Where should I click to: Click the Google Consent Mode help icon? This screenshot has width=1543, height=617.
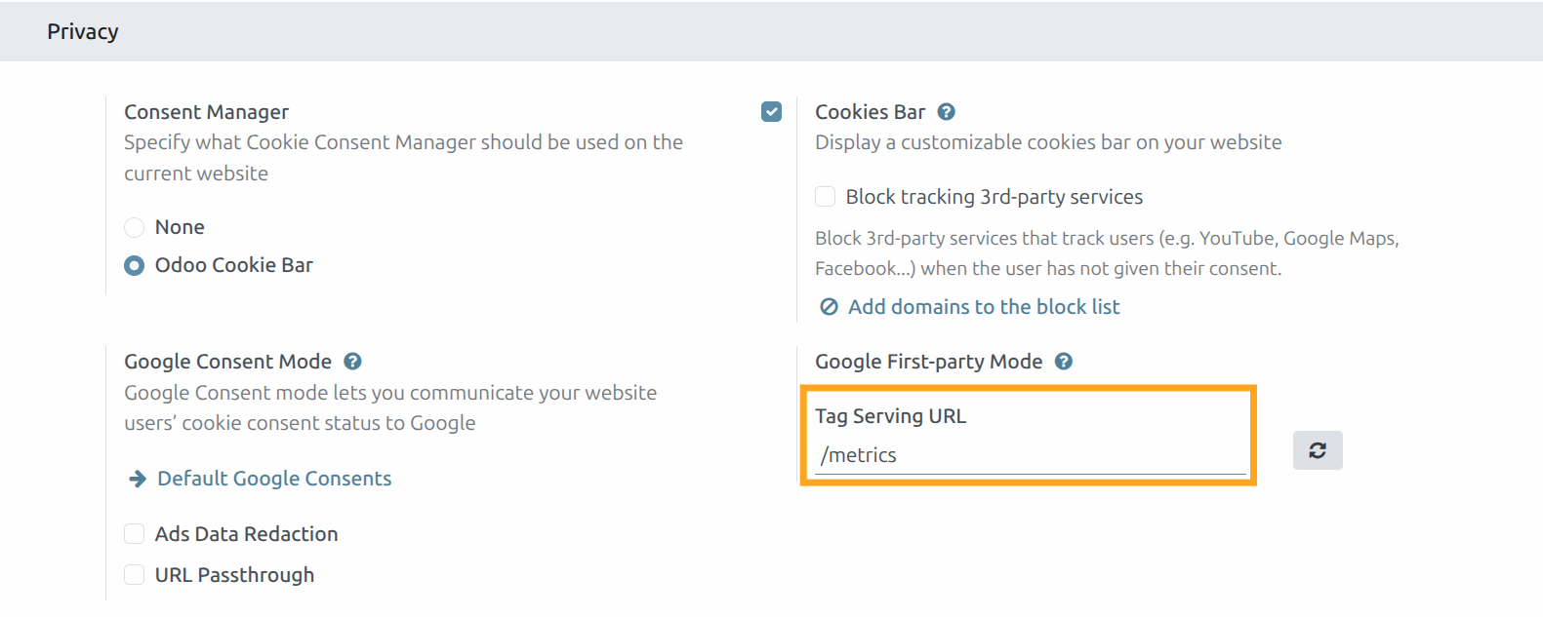(353, 362)
